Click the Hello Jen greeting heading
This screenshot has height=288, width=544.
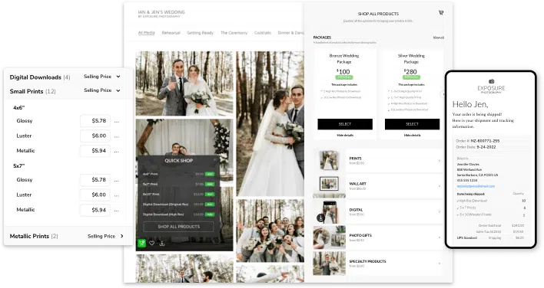pyautogui.click(x=470, y=104)
